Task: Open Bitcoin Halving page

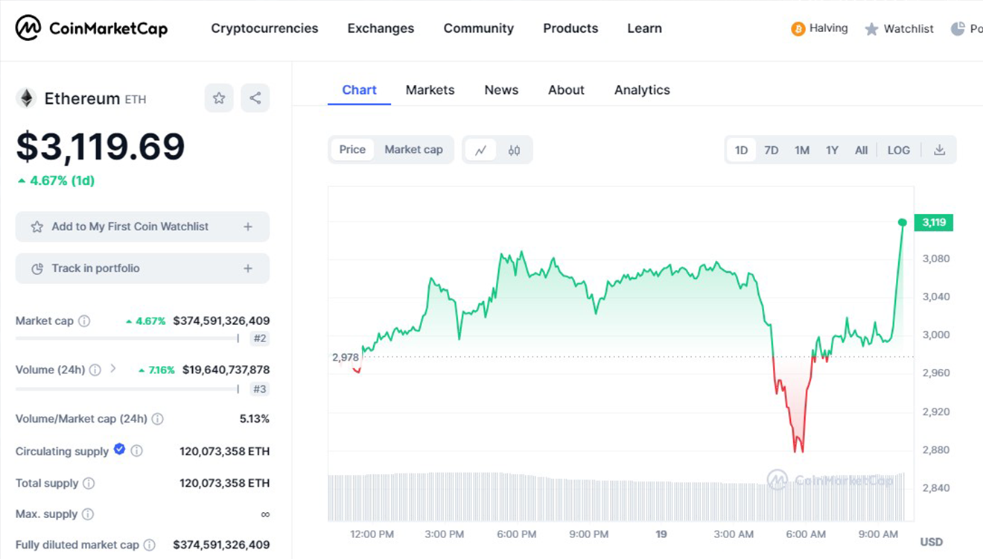Action: (819, 28)
